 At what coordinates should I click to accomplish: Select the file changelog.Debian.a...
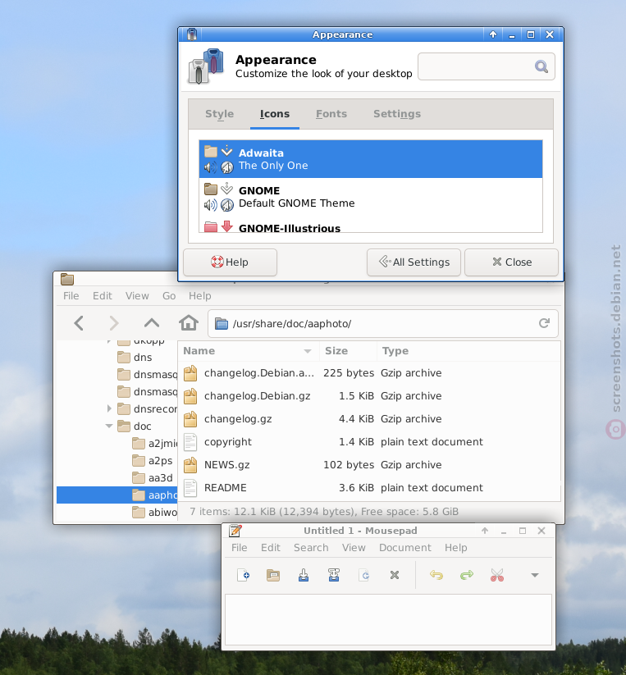click(258, 373)
